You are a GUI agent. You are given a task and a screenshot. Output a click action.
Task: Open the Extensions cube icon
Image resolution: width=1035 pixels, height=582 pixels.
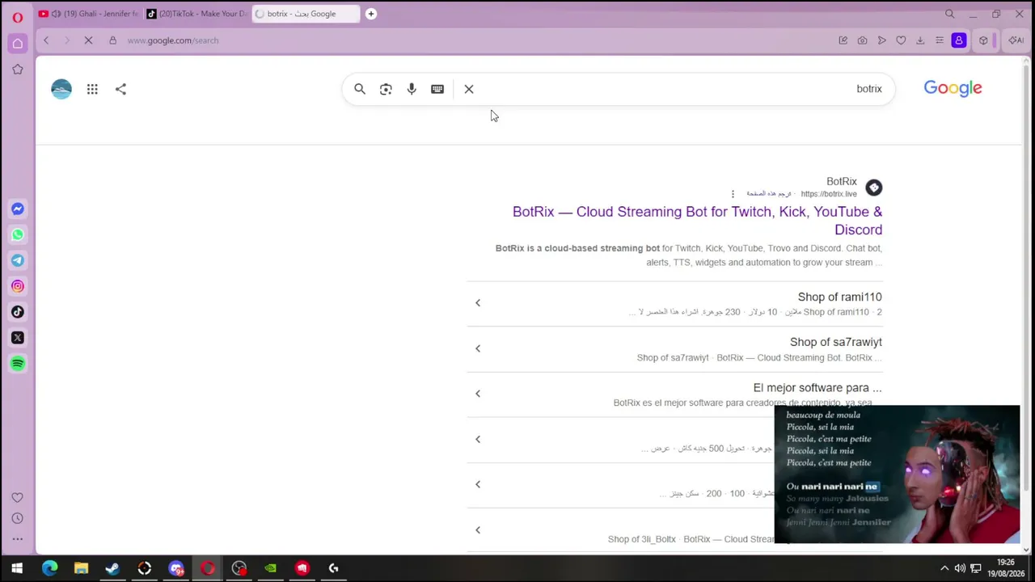point(983,40)
